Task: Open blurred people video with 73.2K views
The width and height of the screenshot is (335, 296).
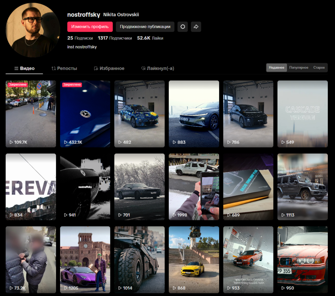Action: point(31,260)
